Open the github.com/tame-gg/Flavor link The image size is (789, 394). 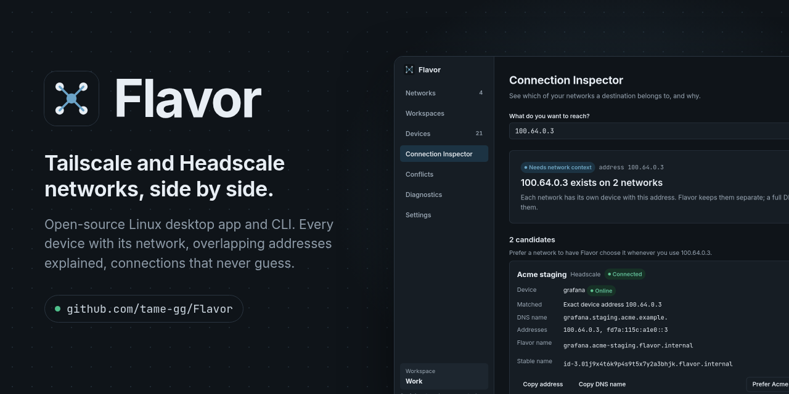[x=144, y=308]
